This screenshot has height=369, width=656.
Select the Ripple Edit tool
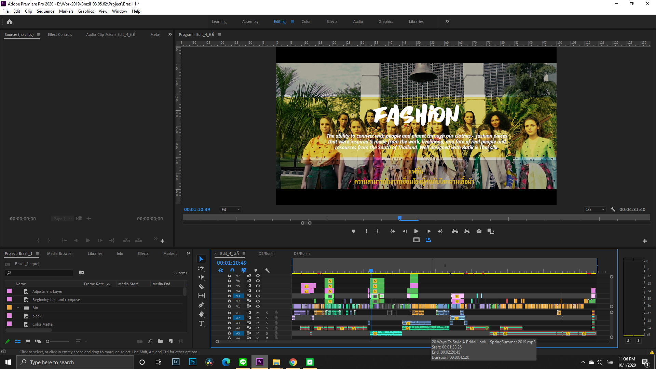click(x=201, y=277)
